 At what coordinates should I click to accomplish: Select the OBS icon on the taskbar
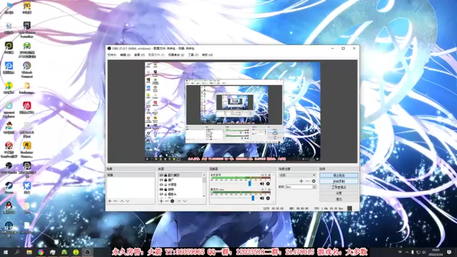(87, 252)
